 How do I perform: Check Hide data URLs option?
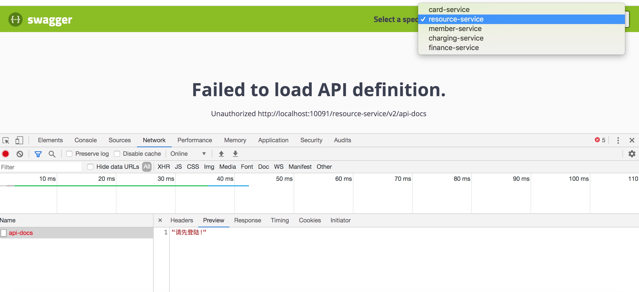pyautogui.click(x=90, y=167)
